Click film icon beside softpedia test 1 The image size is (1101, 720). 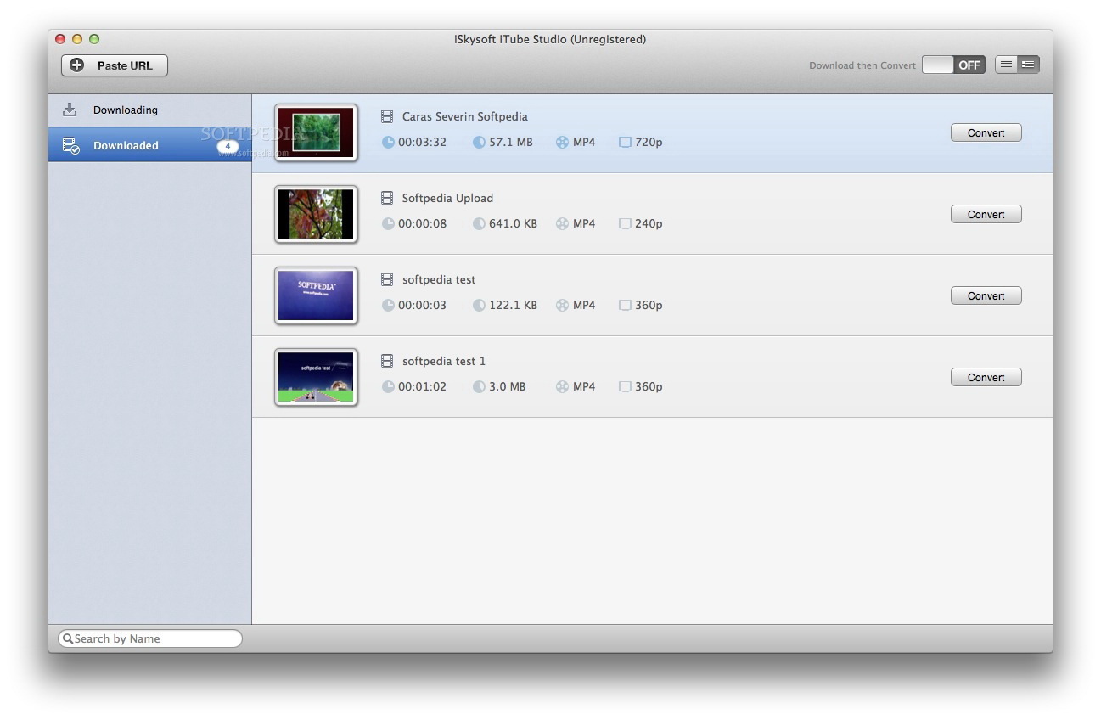click(x=387, y=361)
